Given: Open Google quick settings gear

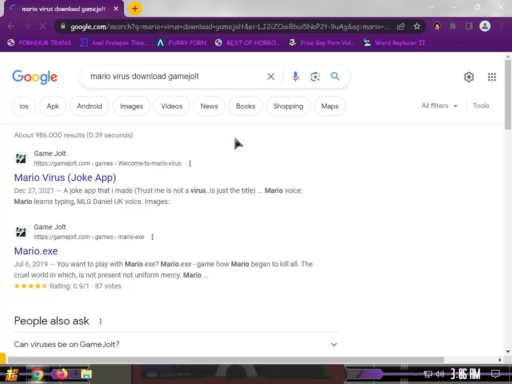Looking at the screenshot, I should (469, 77).
